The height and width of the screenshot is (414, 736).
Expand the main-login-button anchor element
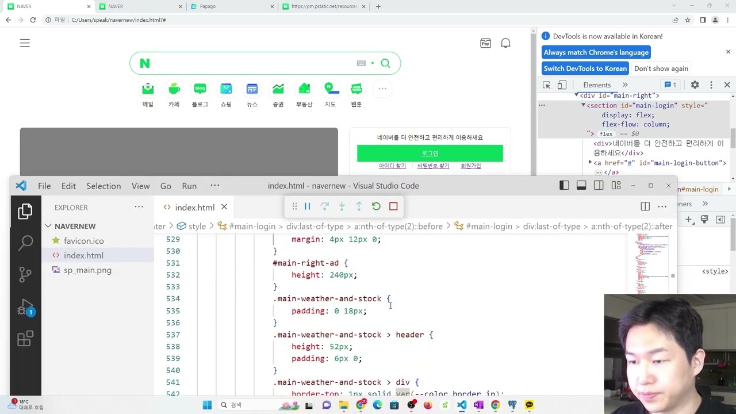(x=590, y=163)
